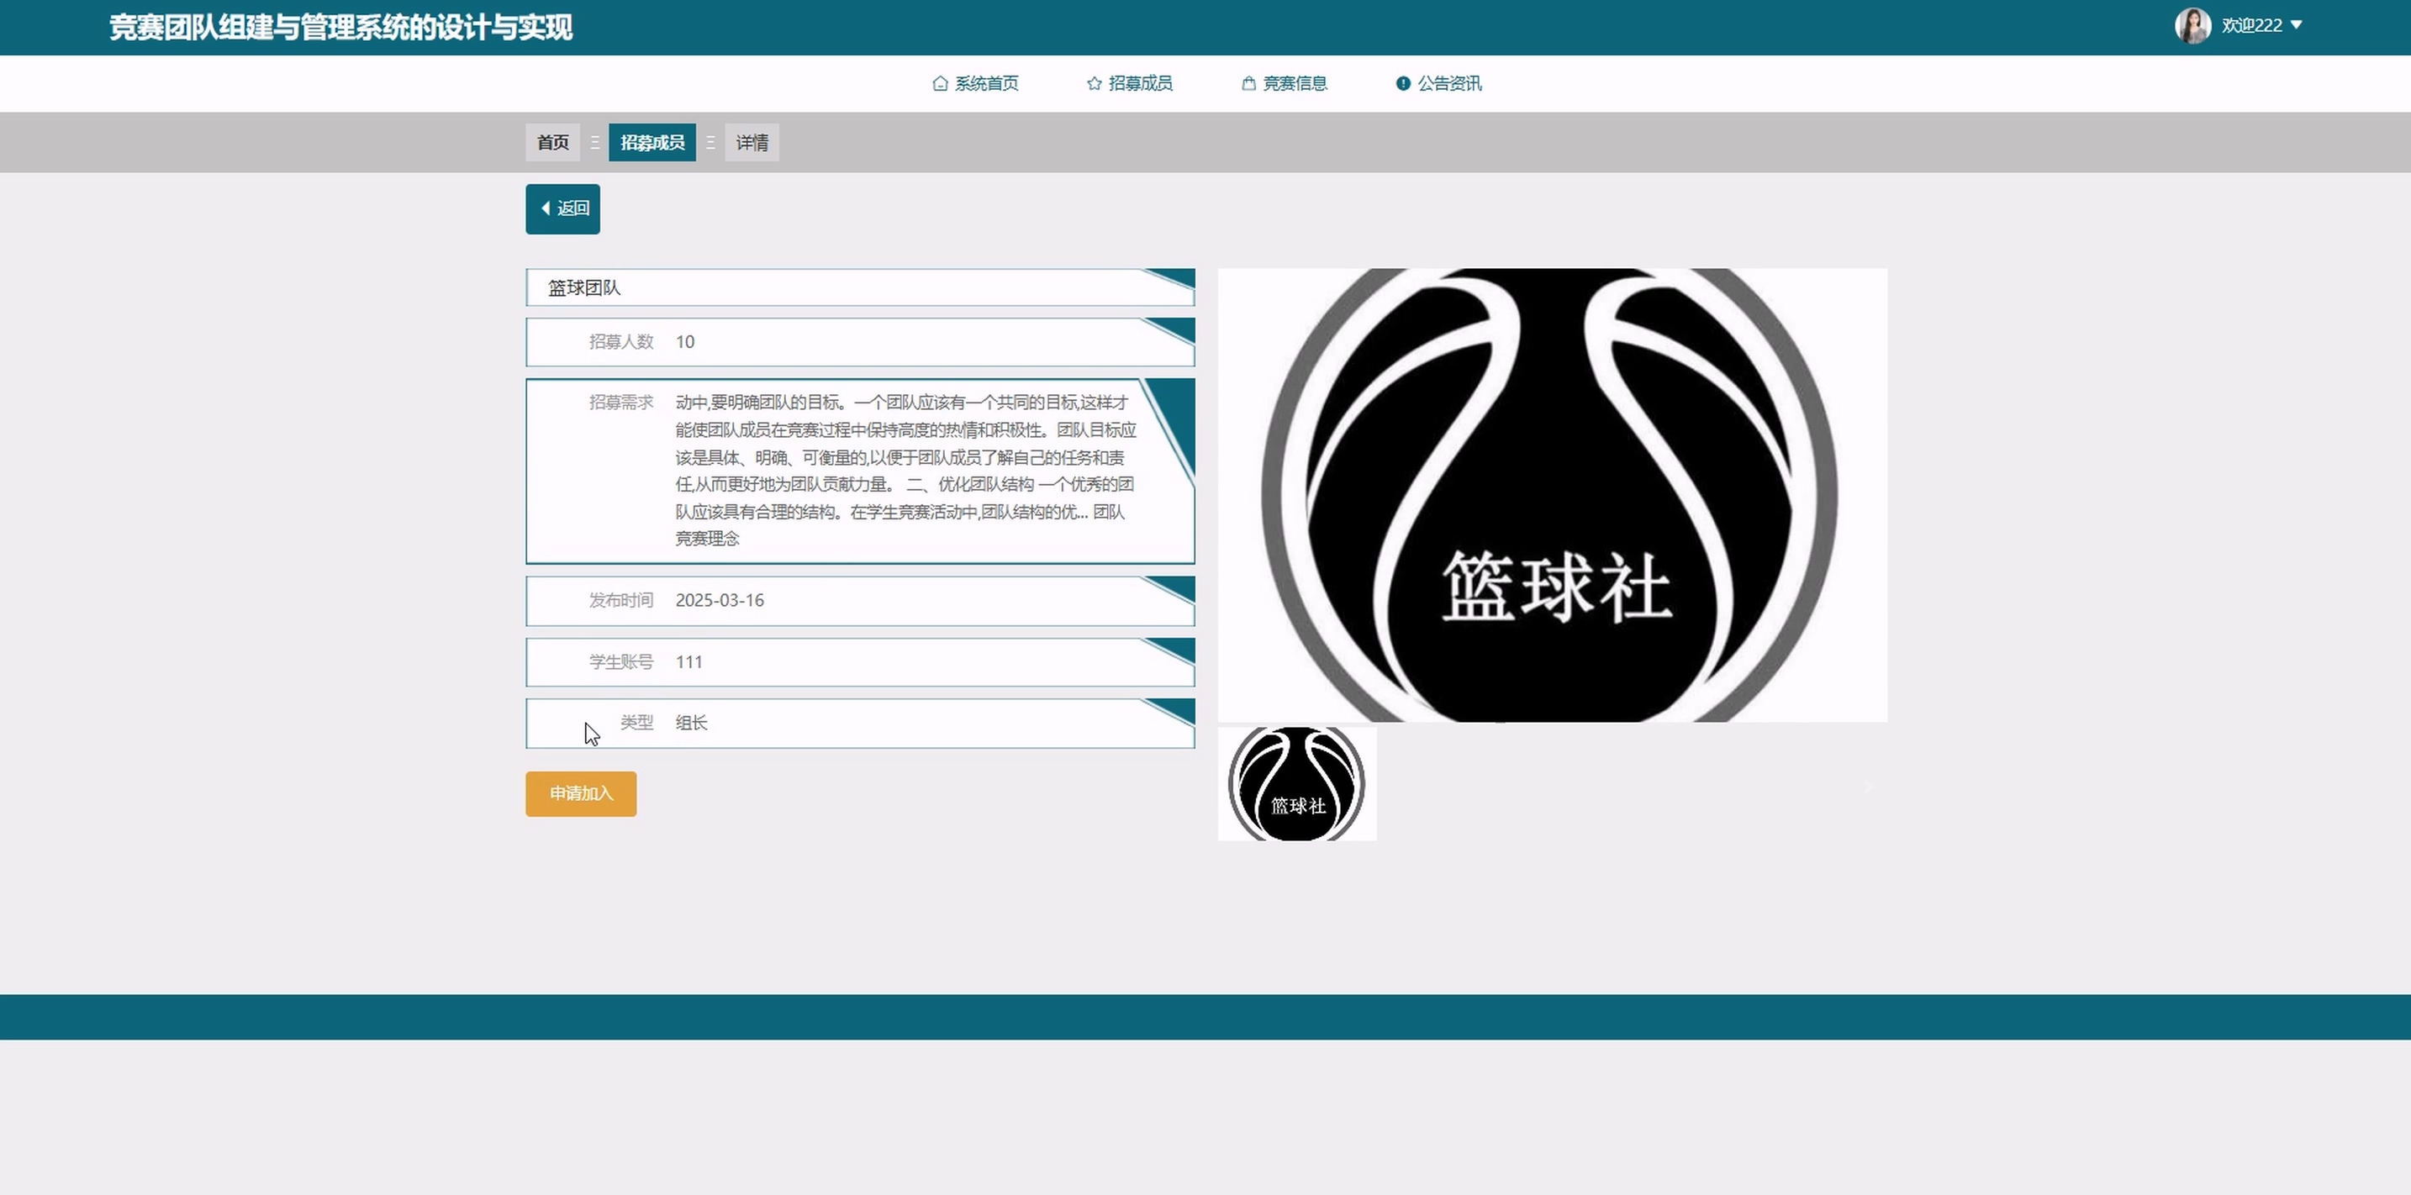Screen dimensions: 2411x1195
Task: Select the 招募成员 breadcrumb tab
Action: [x=652, y=142]
